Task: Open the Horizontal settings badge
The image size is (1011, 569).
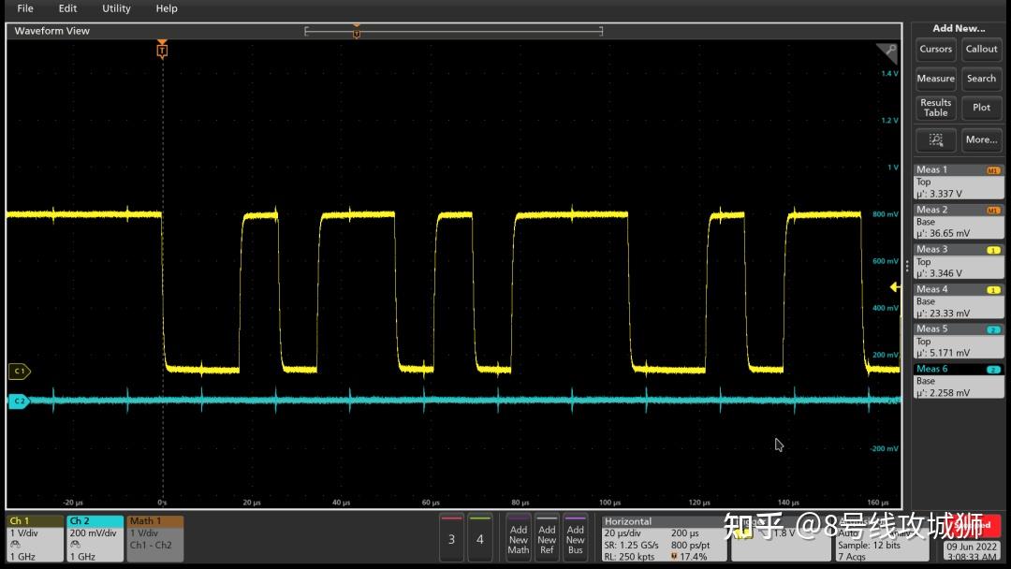Action: pos(664,539)
